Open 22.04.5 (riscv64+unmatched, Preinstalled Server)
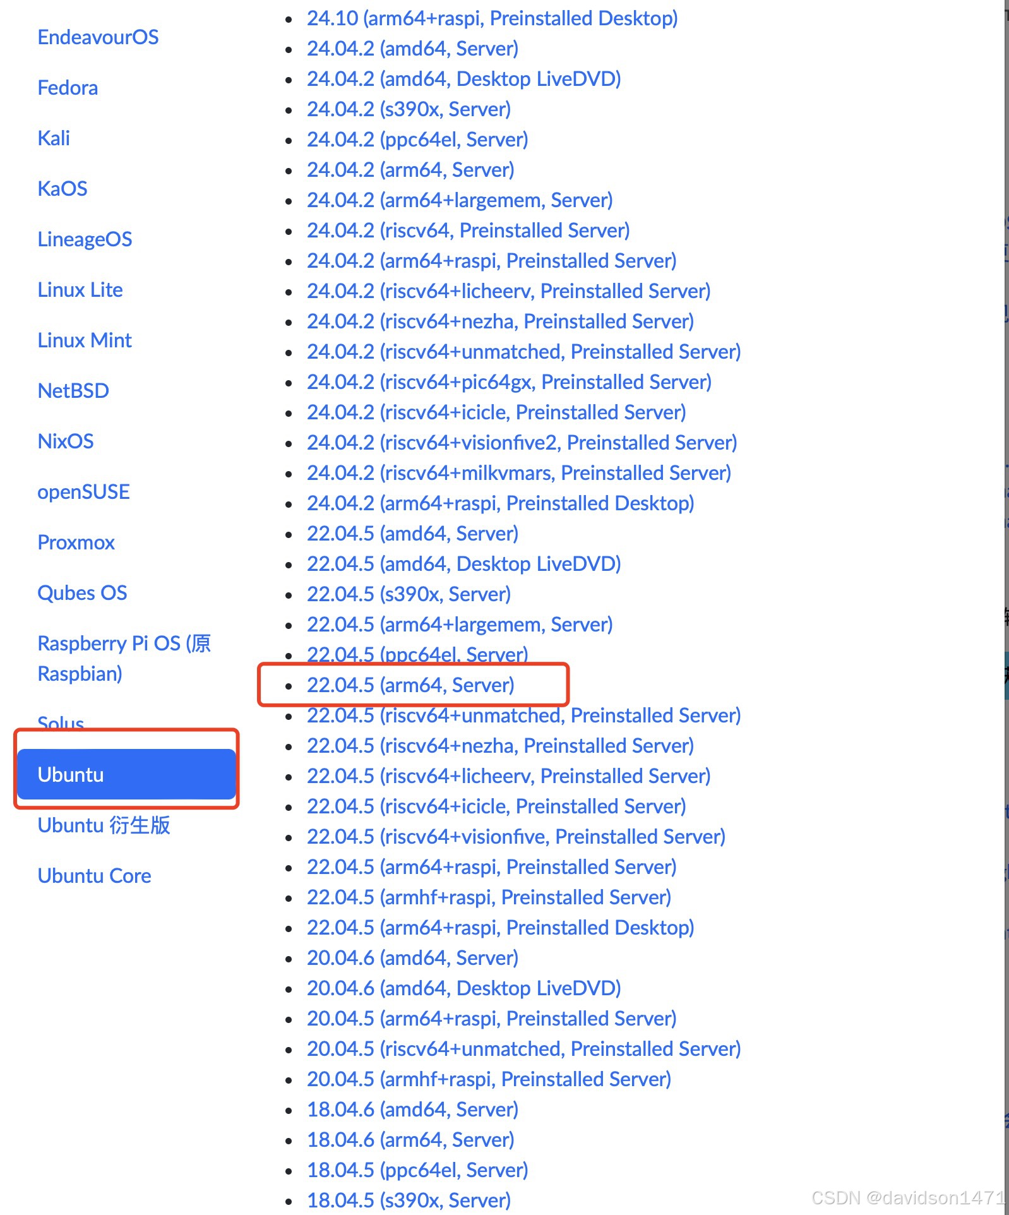 click(524, 715)
